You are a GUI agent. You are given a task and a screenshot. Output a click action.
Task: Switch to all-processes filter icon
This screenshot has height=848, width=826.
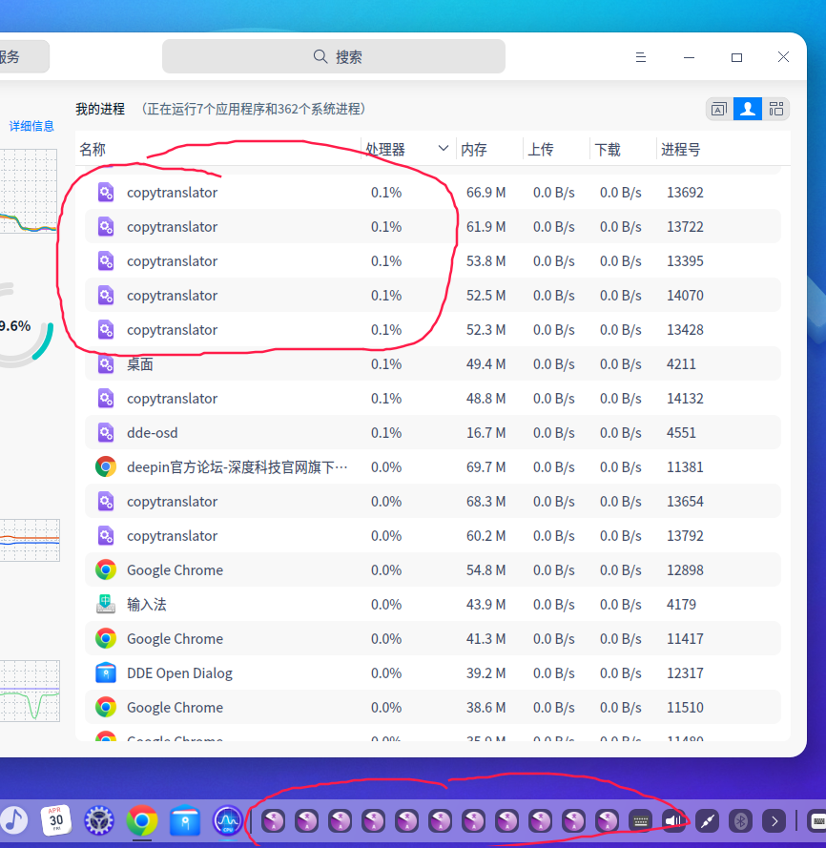click(776, 110)
